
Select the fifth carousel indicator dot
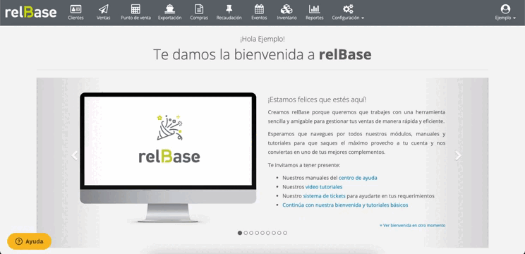(x=262, y=233)
